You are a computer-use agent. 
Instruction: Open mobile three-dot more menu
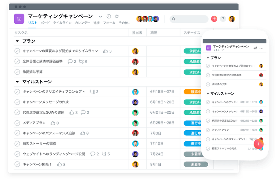[x=262, y=48]
